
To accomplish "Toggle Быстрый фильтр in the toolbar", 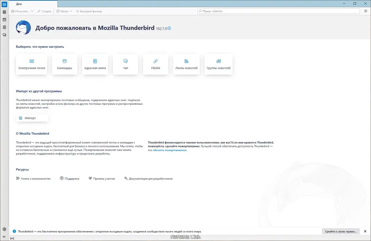I will [89, 11].
